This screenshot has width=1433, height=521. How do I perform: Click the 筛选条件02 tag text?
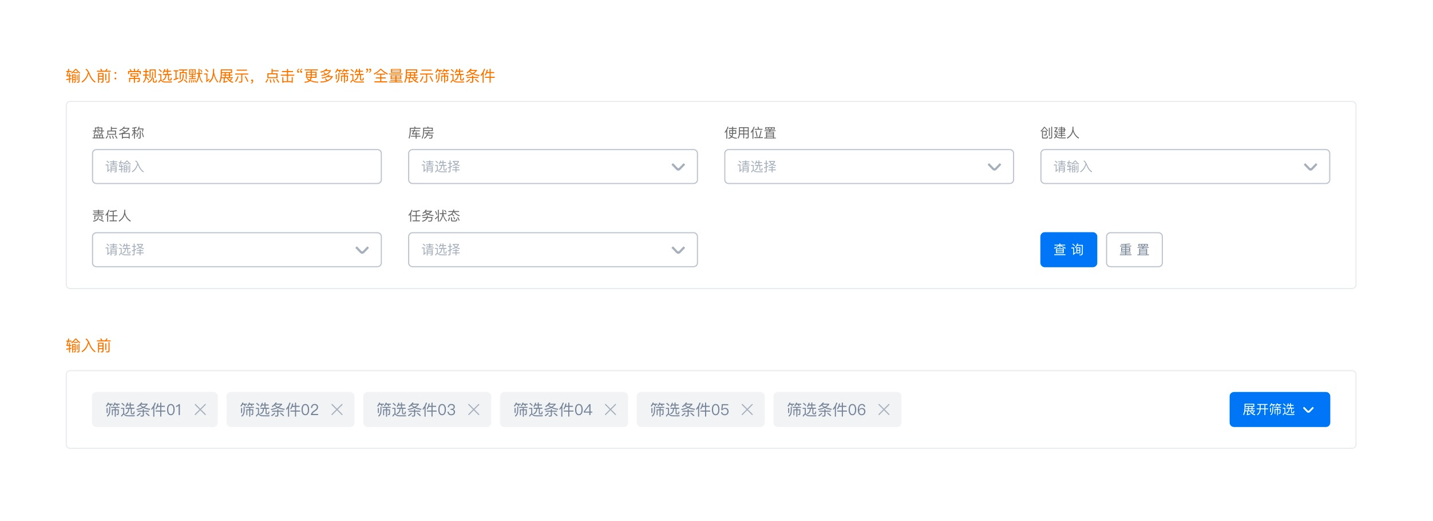pos(279,409)
